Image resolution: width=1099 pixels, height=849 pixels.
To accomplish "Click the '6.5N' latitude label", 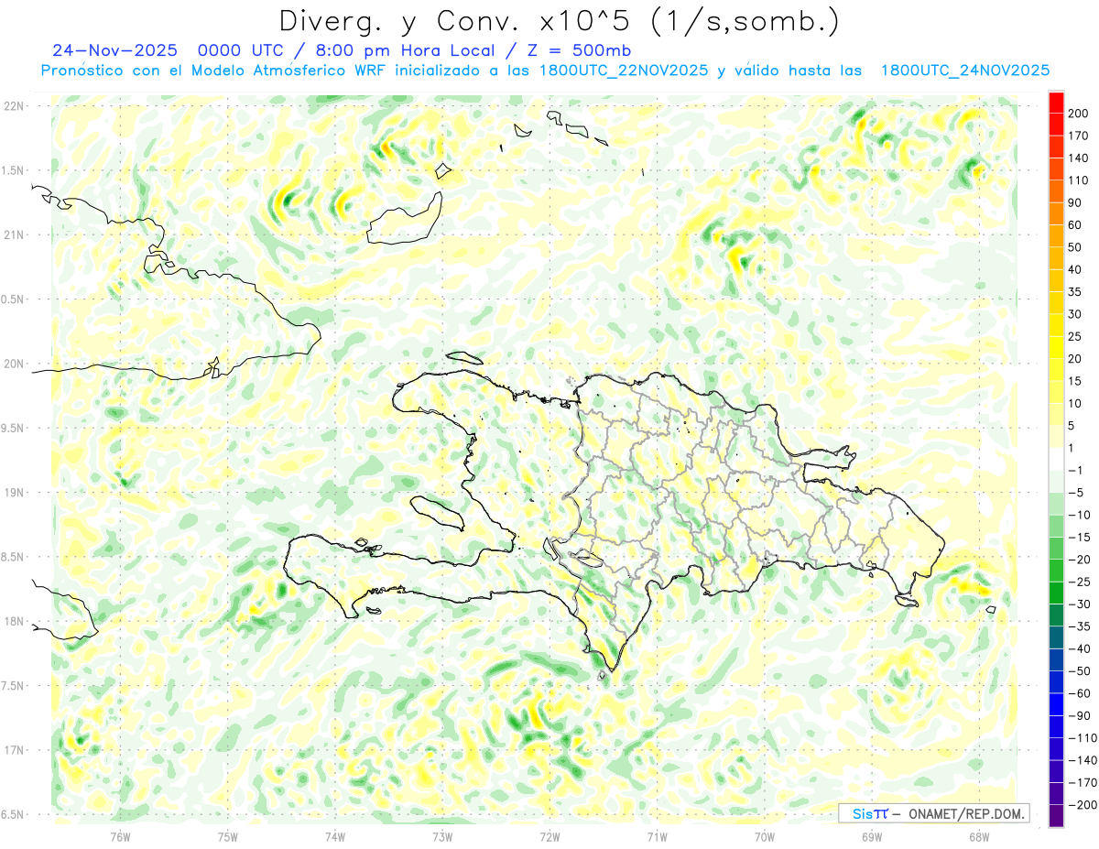I will click(x=14, y=814).
